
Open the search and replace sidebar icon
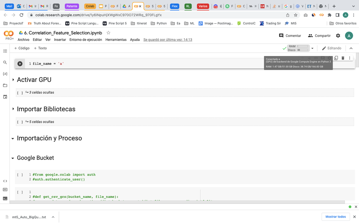pos(5,62)
